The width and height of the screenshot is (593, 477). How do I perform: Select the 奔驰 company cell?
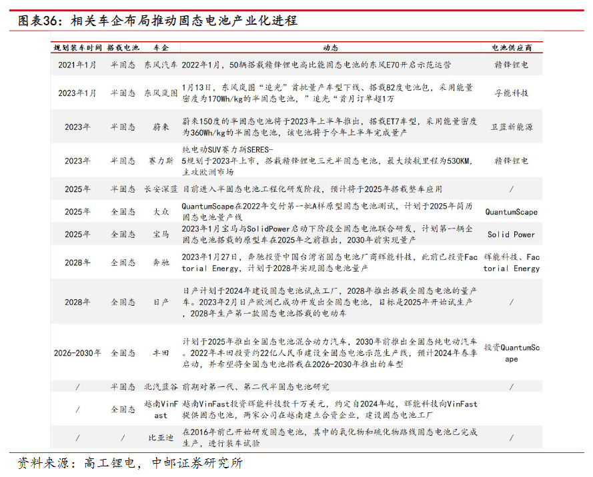click(161, 263)
